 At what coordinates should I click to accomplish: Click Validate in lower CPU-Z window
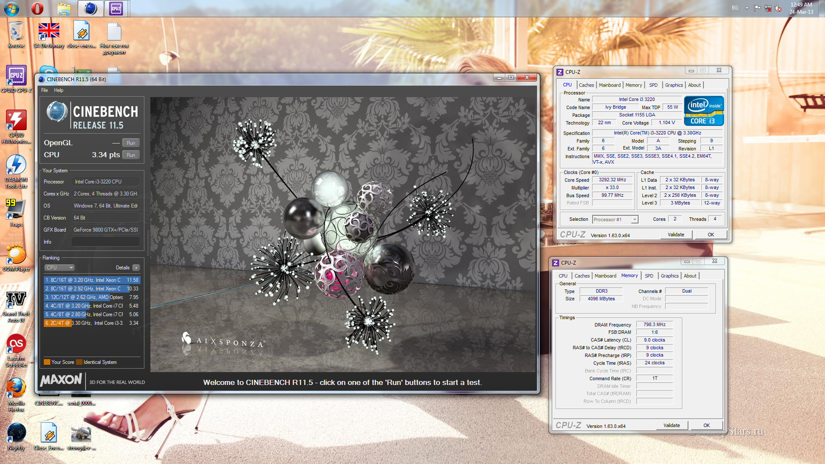(x=672, y=425)
